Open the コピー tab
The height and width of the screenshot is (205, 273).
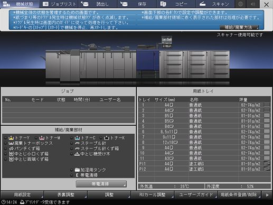176,4
